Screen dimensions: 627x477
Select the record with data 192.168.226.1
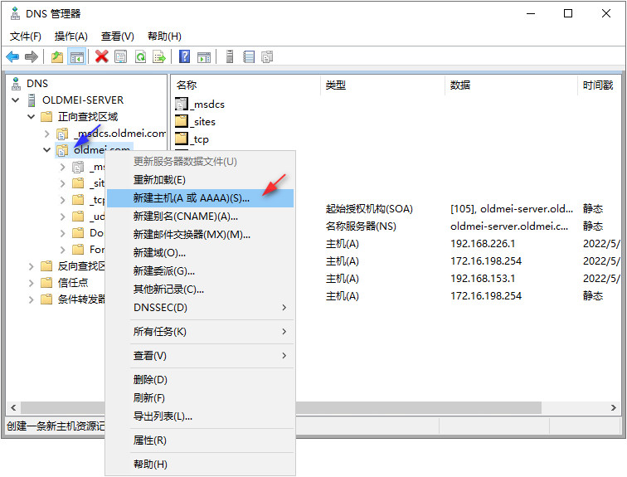(483, 244)
